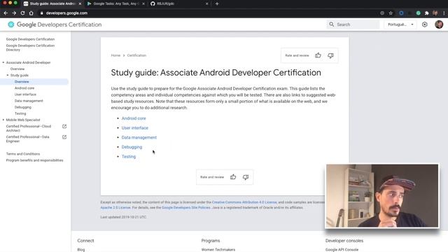The width and height of the screenshot is (448, 252).
Task: Open Certified Professional Cloud Architect entry
Action: click(29, 128)
